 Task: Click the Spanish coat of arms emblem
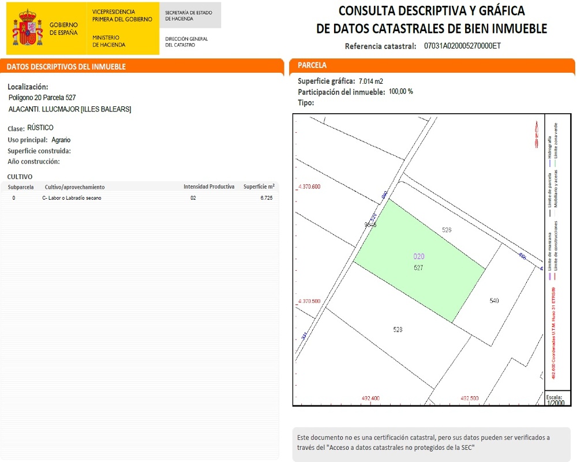(x=28, y=28)
